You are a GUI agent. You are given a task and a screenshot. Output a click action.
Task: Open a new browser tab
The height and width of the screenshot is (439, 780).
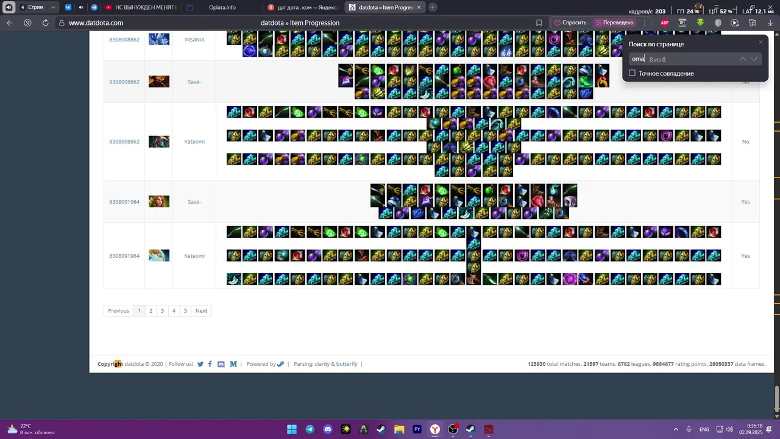[x=433, y=7]
